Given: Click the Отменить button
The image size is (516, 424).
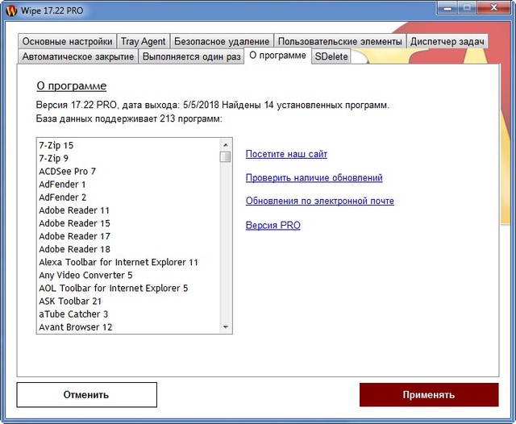Looking at the screenshot, I should [87, 395].
